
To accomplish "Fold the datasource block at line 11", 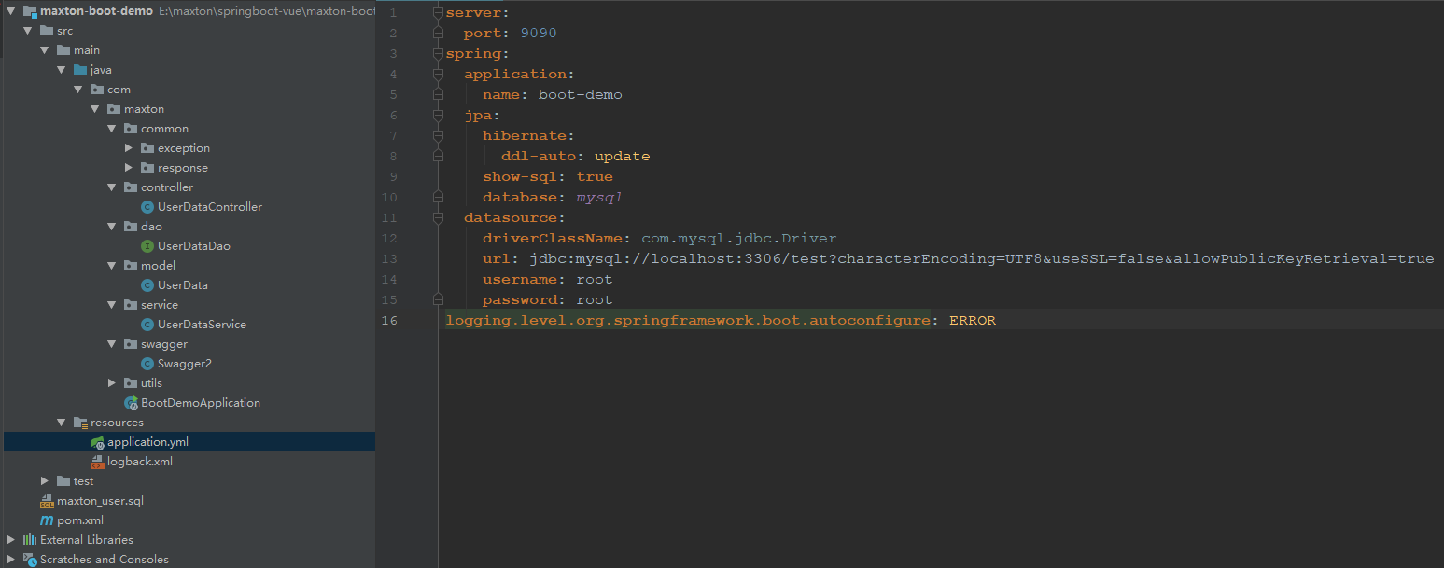I will tap(438, 218).
